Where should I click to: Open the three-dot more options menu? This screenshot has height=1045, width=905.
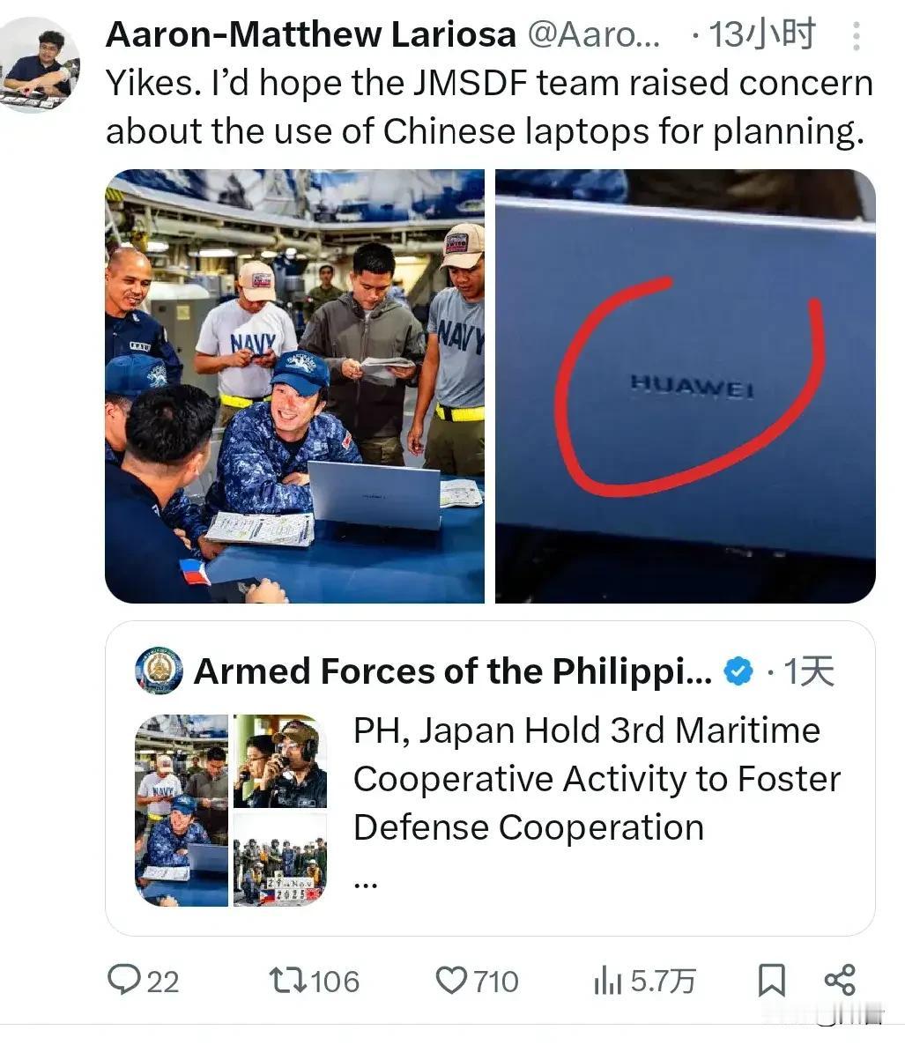click(x=857, y=36)
